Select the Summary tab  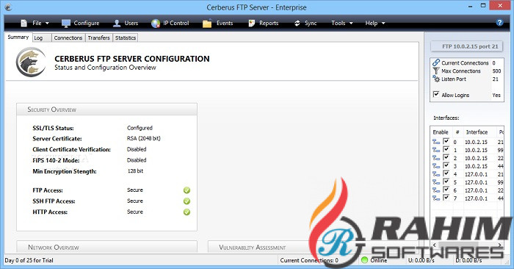[x=18, y=37]
